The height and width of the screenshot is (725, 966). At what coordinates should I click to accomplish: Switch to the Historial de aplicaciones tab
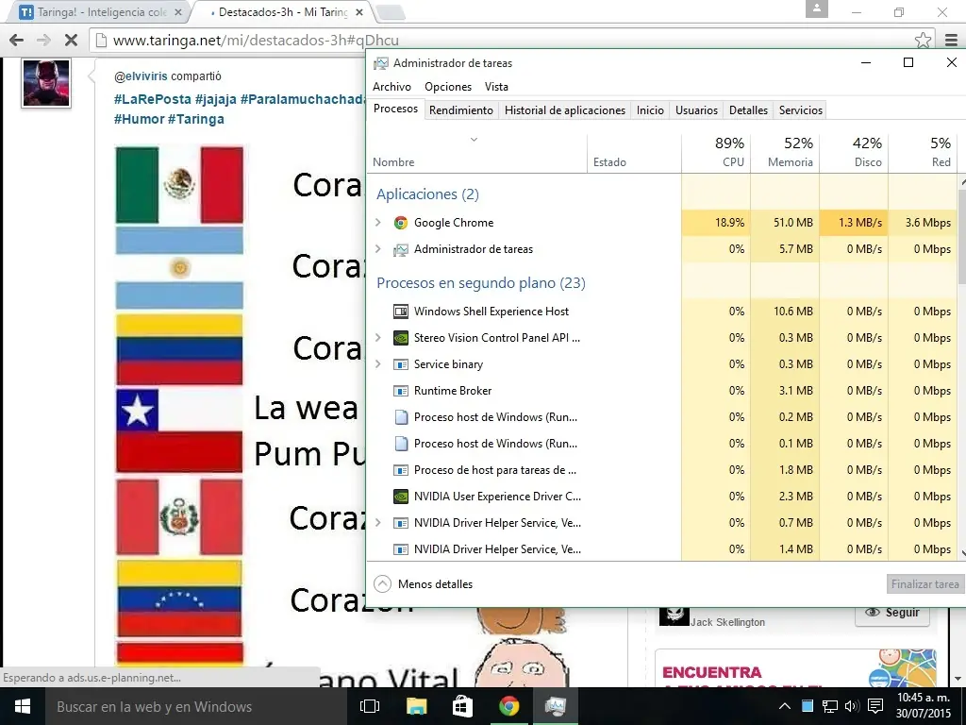pyautogui.click(x=565, y=110)
